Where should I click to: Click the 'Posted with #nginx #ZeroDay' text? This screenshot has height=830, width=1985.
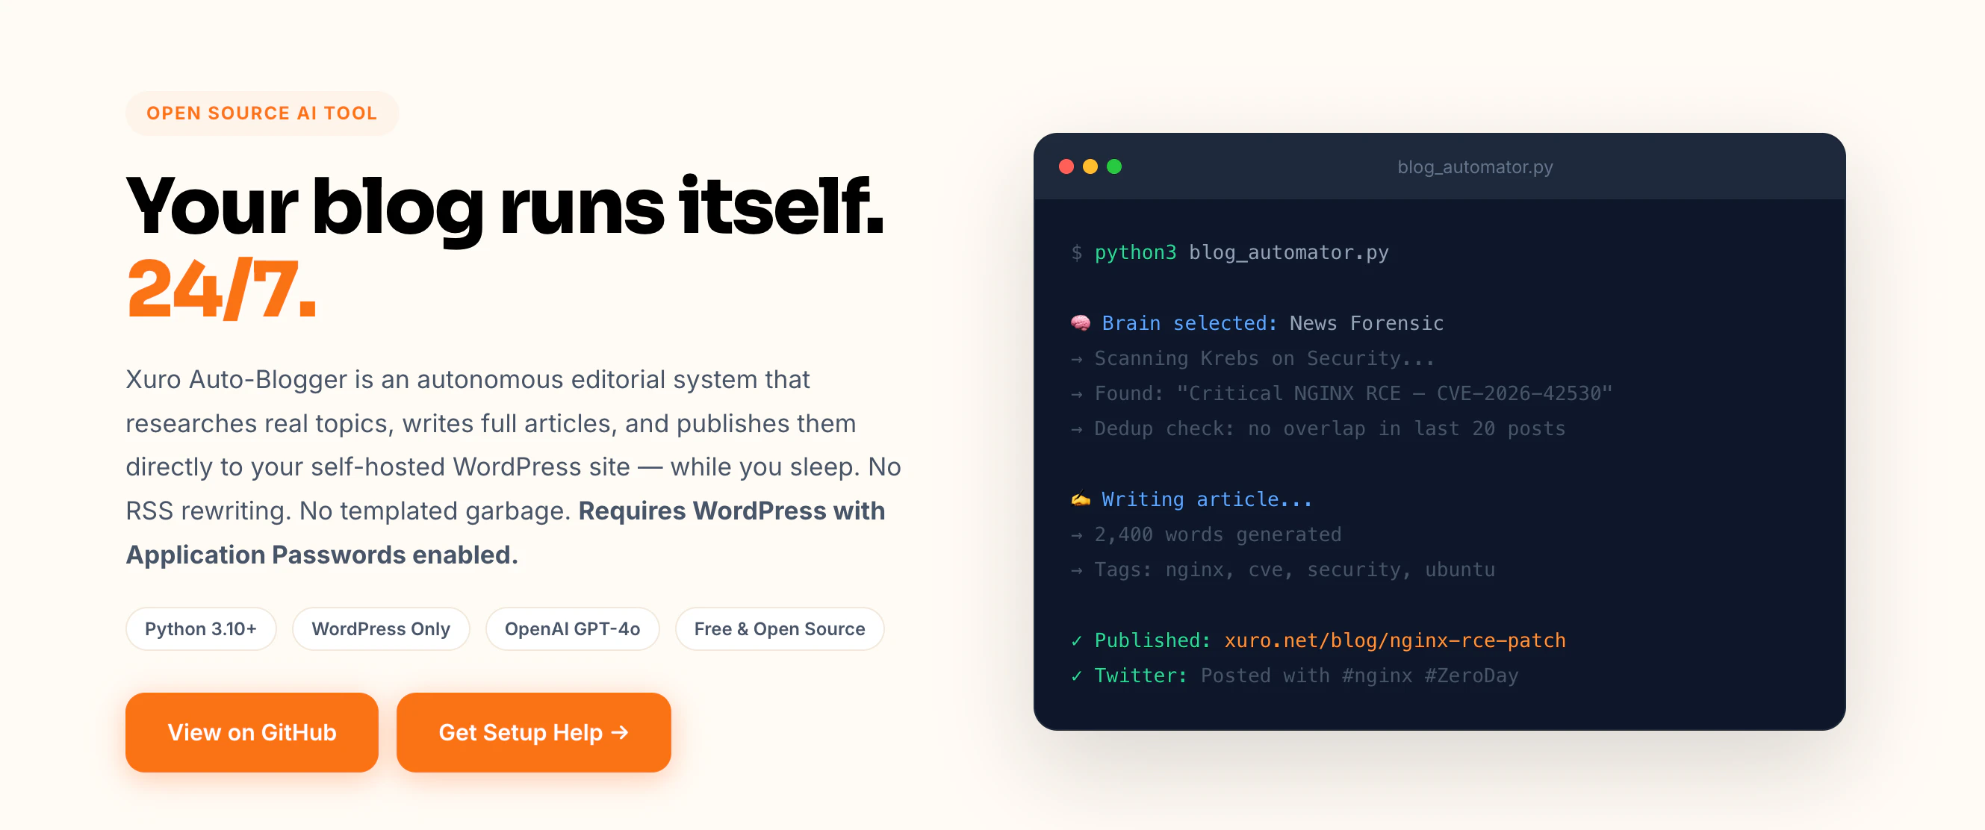coord(1359,676)
